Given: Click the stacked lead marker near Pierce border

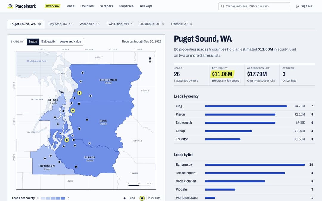Looking at the screenshot, I should click(67, 140).
